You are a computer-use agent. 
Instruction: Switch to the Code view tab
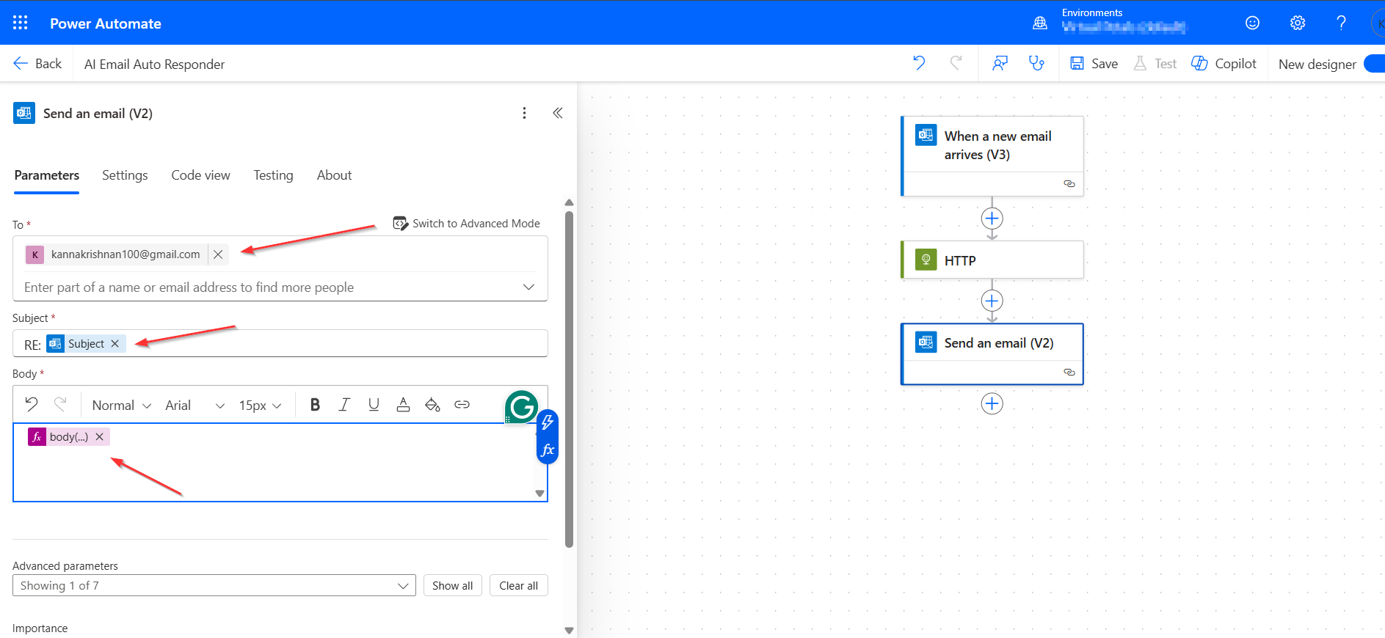[200, 175]
